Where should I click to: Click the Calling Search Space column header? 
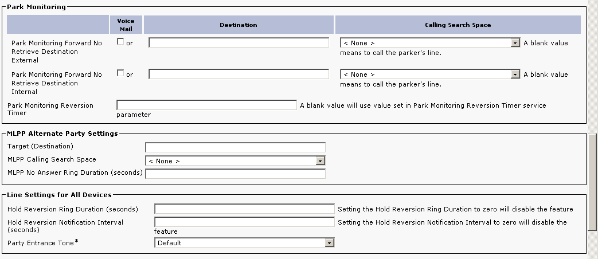(x=458, y=25)
